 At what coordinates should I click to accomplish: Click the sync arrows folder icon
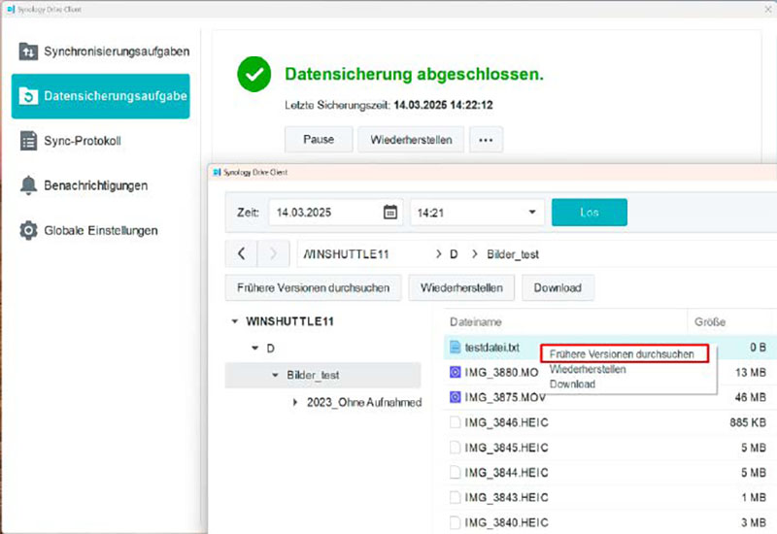click(x=28, y=51)
